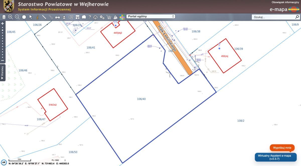Screen dimensions: 301x166
Task: Open the help question mark
Action: [x=90, y=17]
